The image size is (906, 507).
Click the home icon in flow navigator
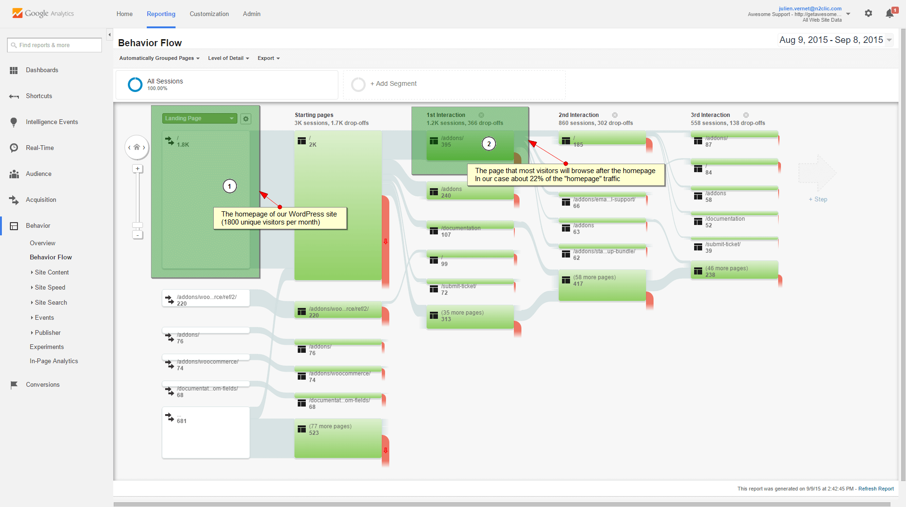click(x=137, y=147)
